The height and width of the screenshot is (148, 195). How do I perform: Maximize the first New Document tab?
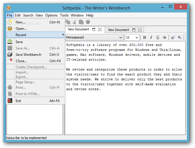click(94, 29)
